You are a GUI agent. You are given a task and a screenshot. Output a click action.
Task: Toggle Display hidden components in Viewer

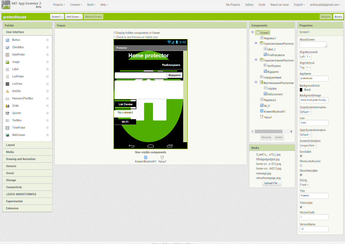[x=114, y=32]
